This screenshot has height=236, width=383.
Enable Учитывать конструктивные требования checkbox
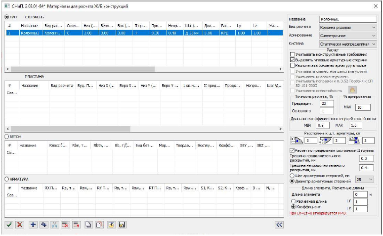(292, 54)
